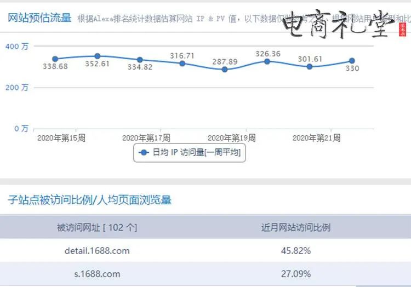Click the 0 万 y-axis label
This screenshot has height=287, width=411.
(21, 129)
